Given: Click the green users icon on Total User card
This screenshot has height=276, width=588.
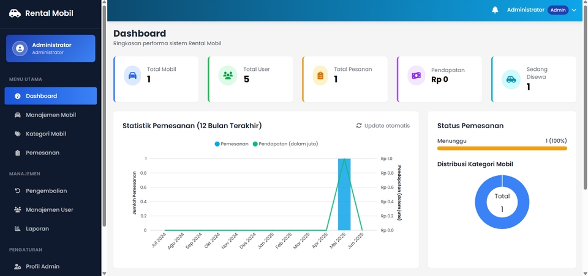Looking at the screenshot, I should (x=228, y=76).
